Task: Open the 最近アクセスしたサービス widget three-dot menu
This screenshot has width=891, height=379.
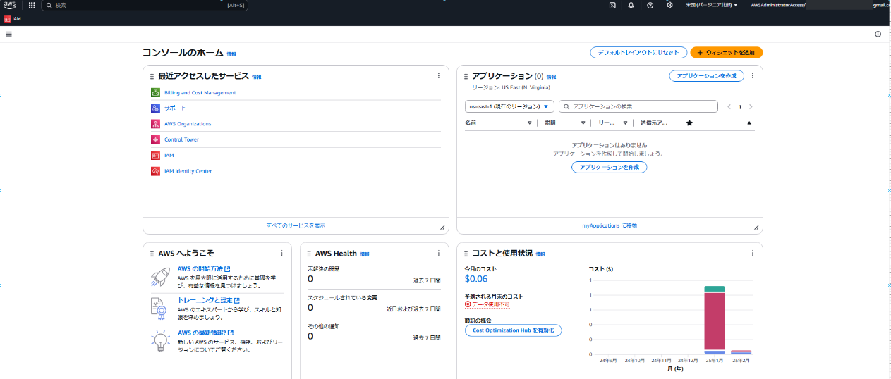Action: click(438, 75)
